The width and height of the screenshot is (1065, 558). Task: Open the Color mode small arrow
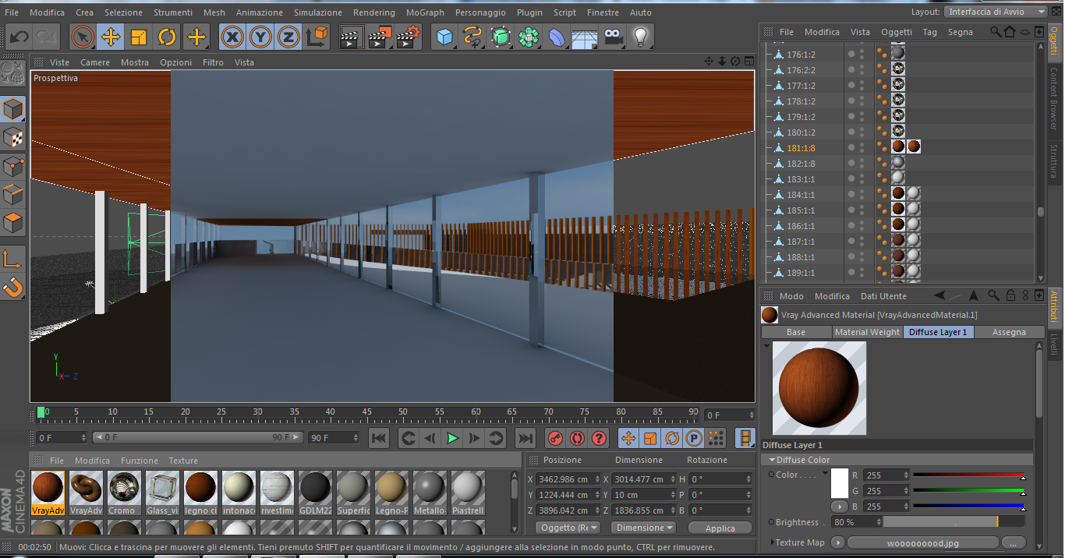click(x=825, y=475)
